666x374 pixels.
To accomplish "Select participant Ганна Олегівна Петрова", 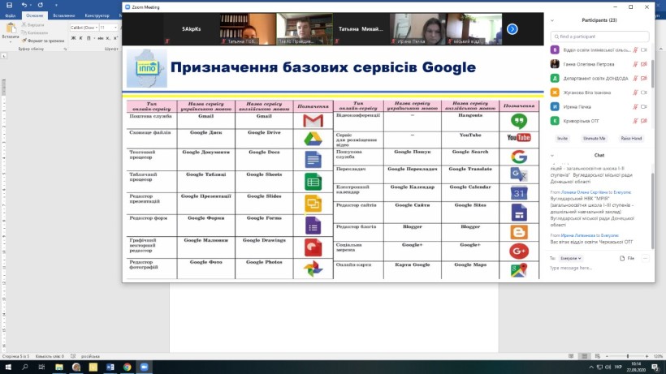I will point(589,64).
